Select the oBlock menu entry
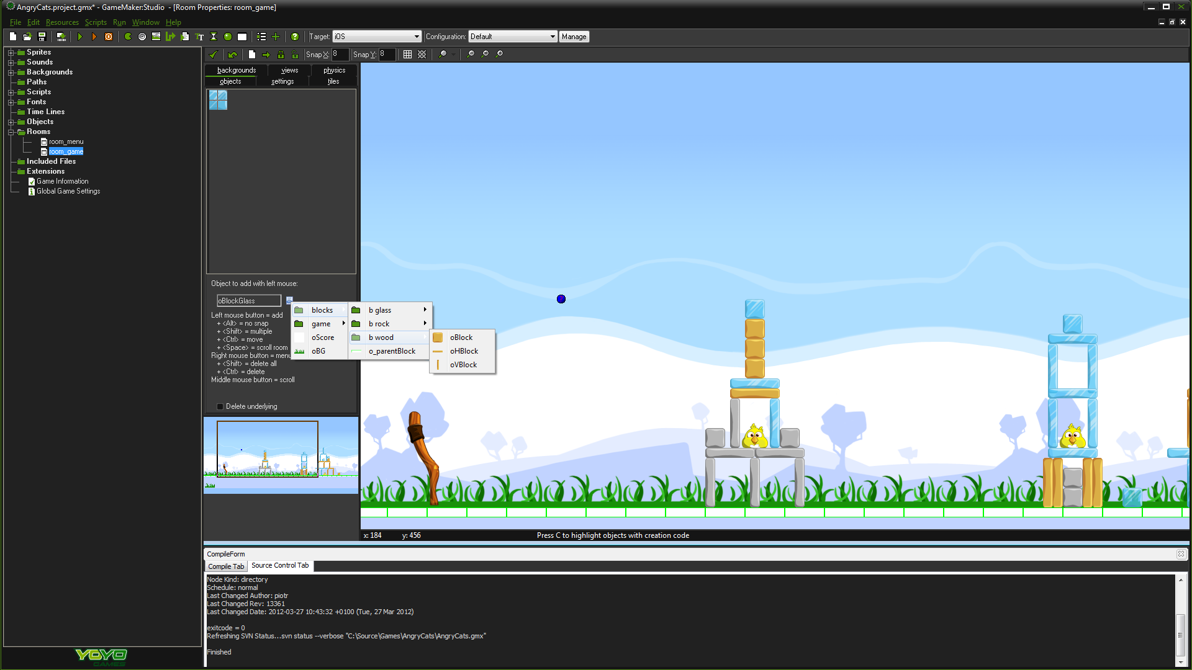This screenshot has height=670, width=1192. pos(461,337)
